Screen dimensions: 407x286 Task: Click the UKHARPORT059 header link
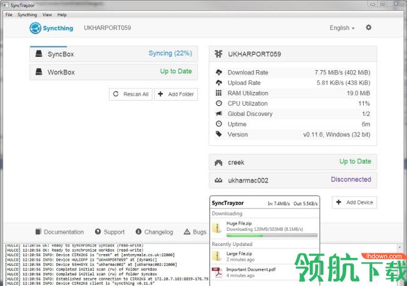click(x=108, y=28)
